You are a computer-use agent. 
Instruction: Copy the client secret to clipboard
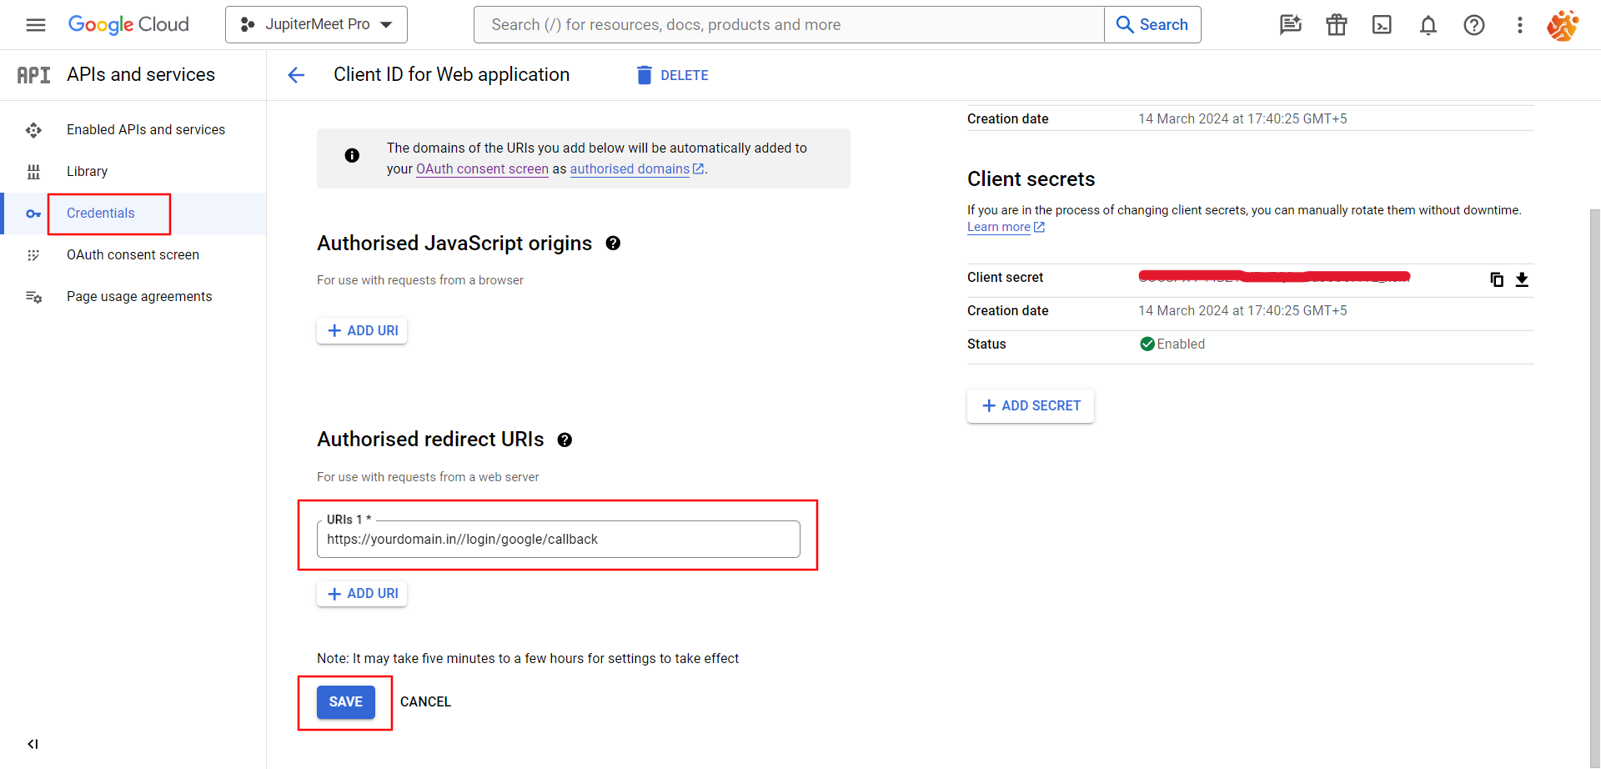click(x=1497, y=279)
